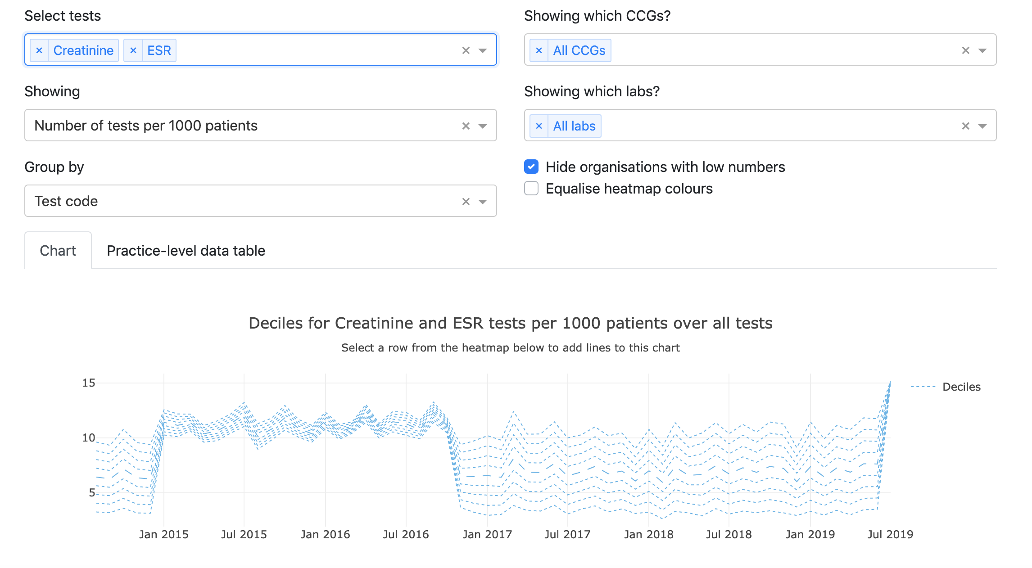Expand the Showing which CCGs dropdown arrow

click(x=982, y=50)
